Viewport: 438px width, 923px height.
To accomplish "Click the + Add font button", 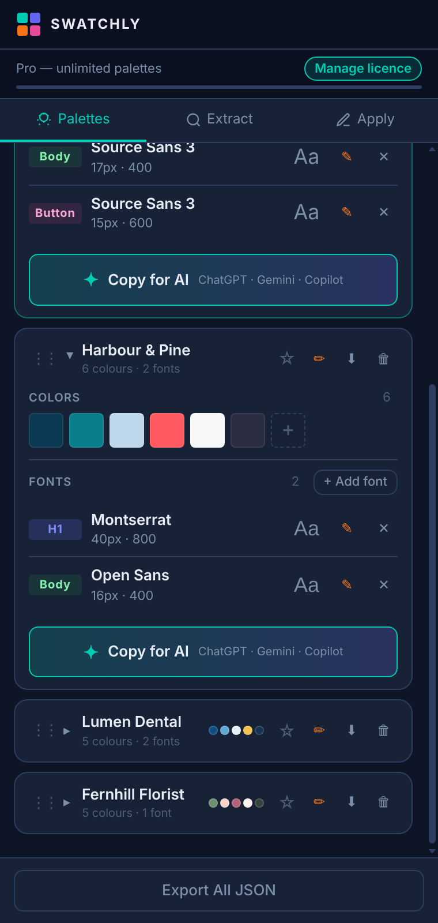I will pos(356,482).
